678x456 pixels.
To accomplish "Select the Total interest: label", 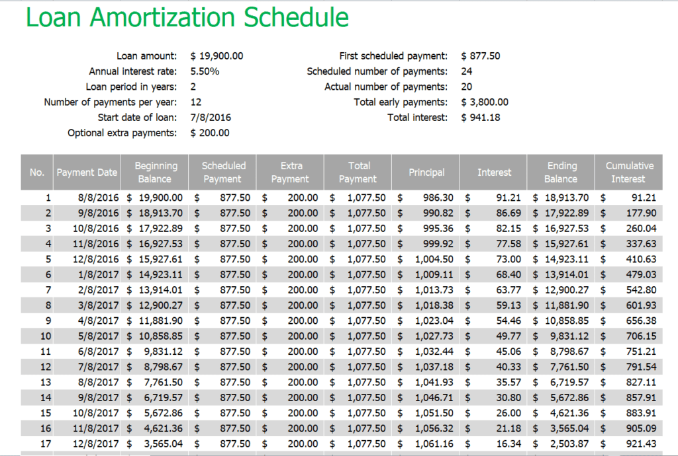I will [417, 118].
